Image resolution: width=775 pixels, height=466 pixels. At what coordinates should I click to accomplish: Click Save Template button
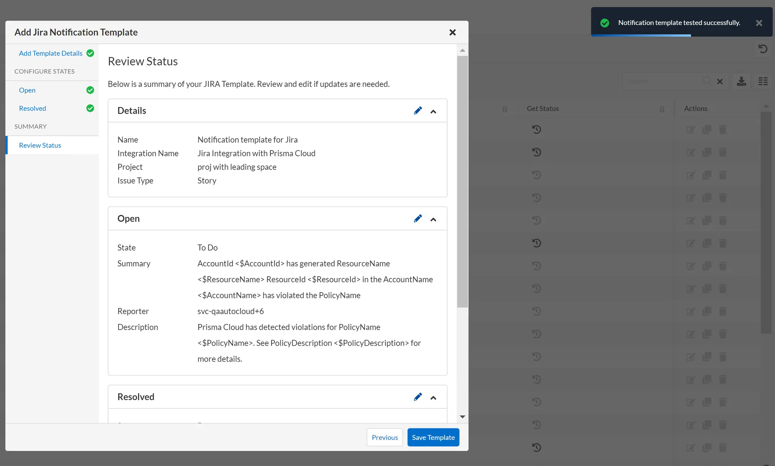pyautogui.click(x=433, y=437)
